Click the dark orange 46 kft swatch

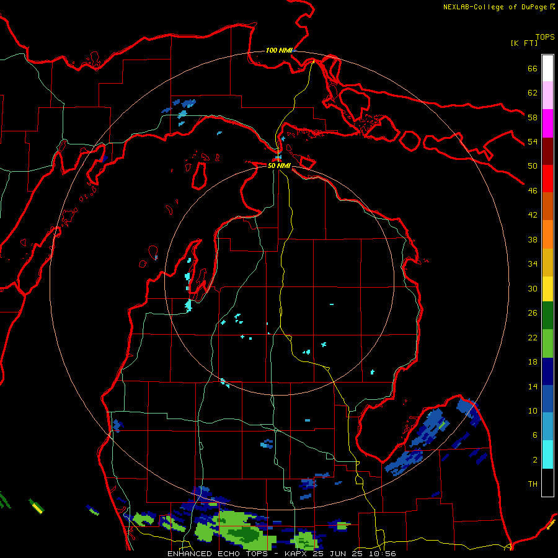point(547,206)
